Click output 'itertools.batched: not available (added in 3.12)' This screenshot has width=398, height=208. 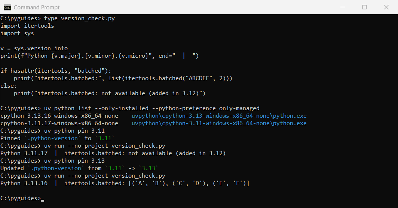point(145,153)
